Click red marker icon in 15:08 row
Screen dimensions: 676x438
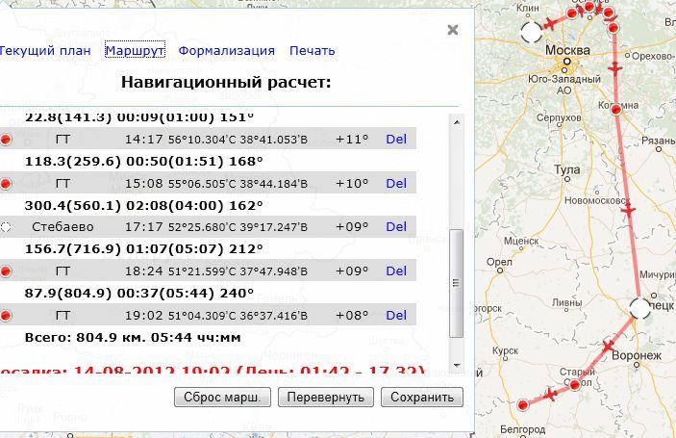(7, 183)
